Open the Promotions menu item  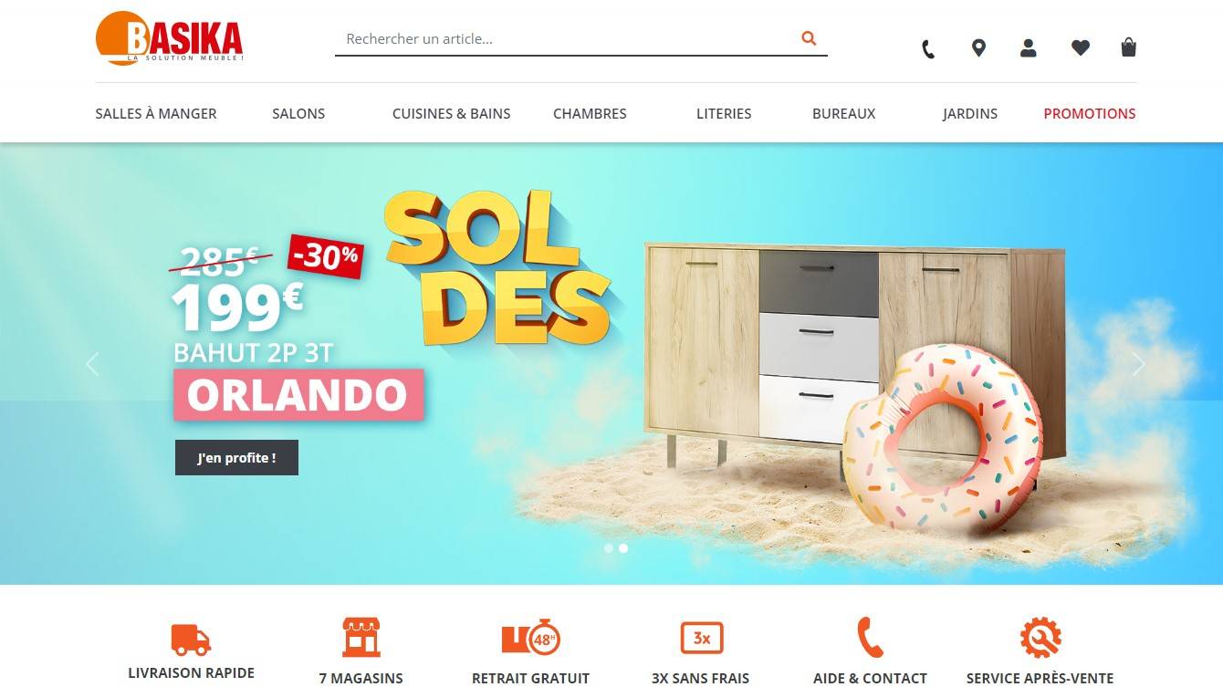(1090, 114)
